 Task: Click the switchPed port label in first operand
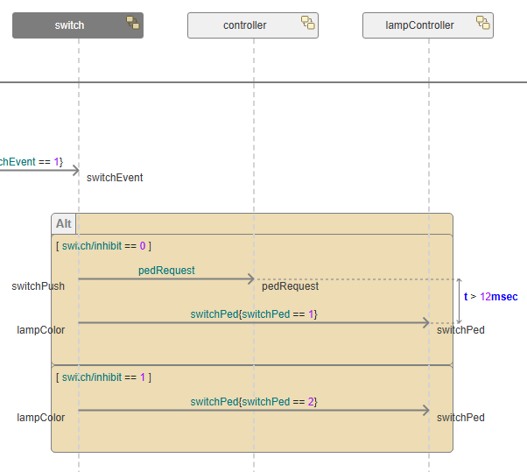coord(460,330)
